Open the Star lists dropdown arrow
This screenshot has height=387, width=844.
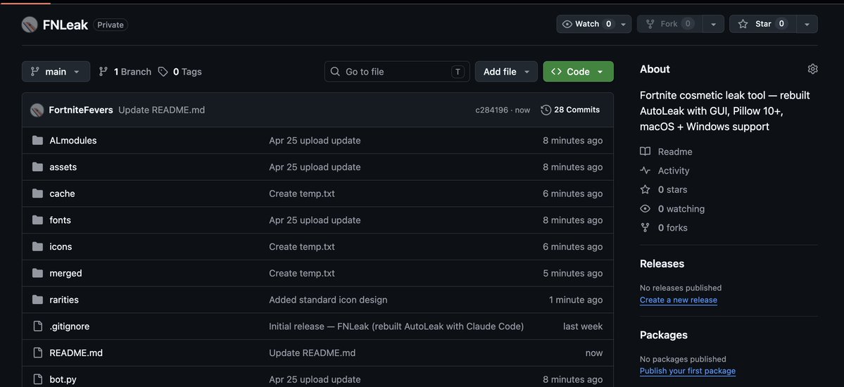(807, 24)
